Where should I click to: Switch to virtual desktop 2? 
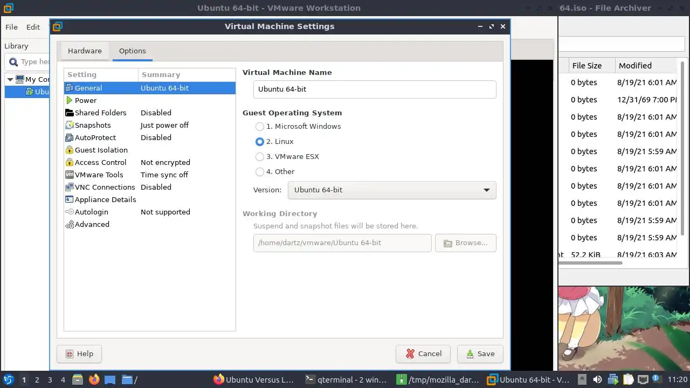37,379
